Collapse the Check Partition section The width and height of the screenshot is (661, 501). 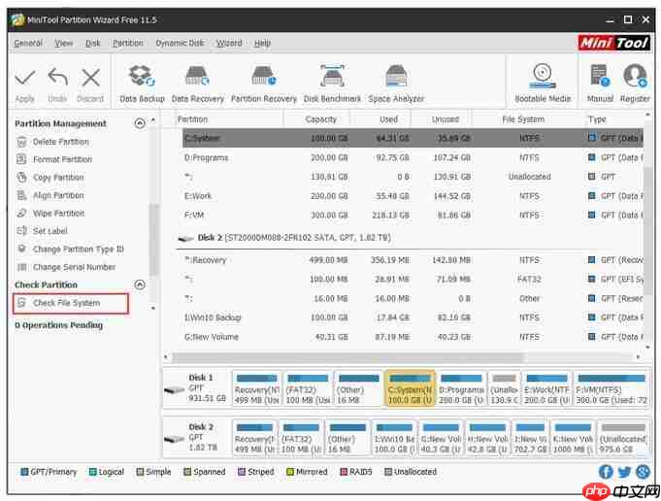tap(140, 284)
